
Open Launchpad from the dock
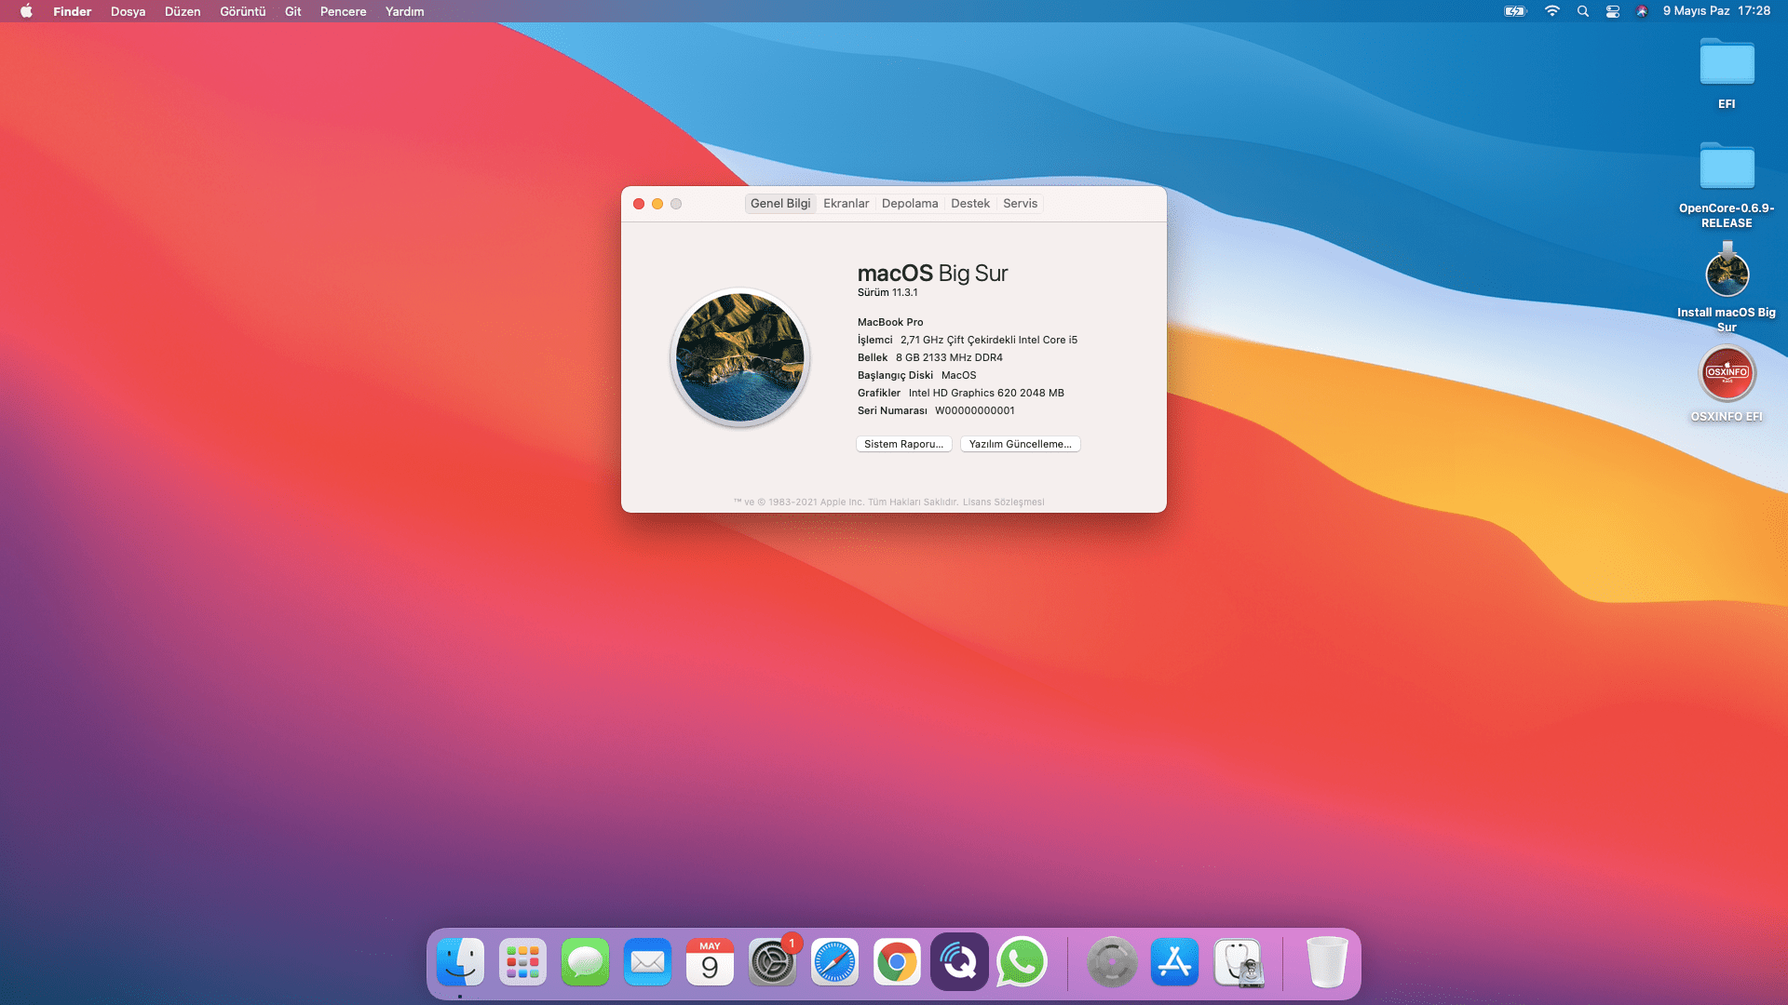coord(522,962)
